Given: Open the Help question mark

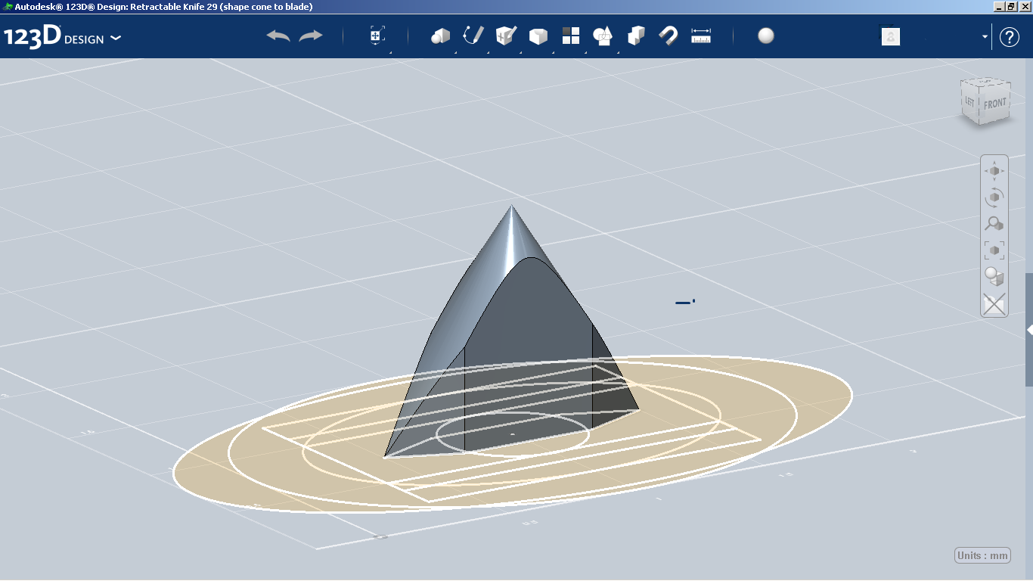Looking at the screenshot, I should 1010,36.
